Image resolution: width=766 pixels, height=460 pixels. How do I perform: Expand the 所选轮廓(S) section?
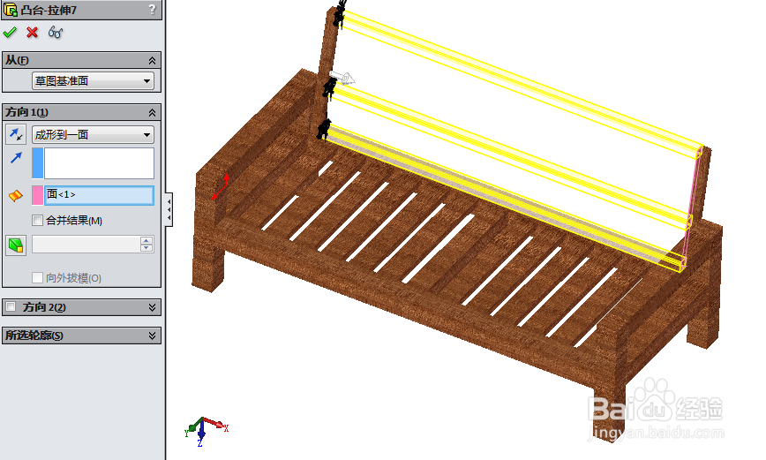point(152,336)
